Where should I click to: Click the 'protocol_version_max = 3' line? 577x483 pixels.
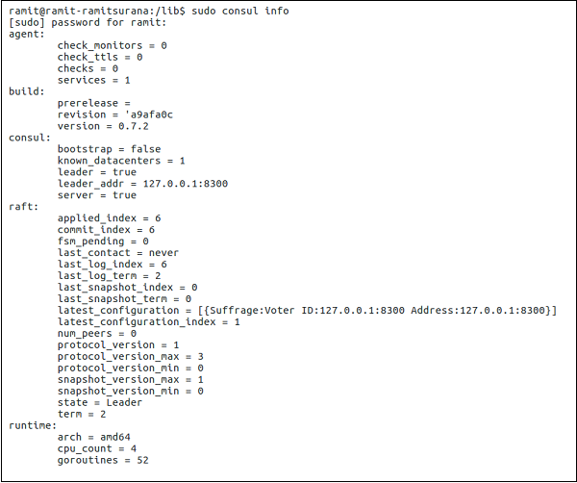point(130,357)
